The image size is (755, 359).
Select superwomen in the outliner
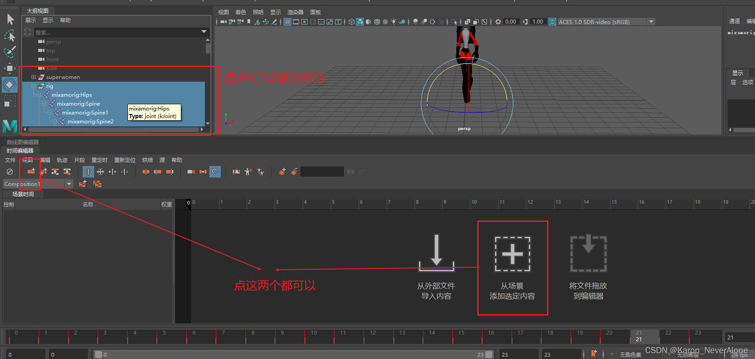tap(63, 77)
